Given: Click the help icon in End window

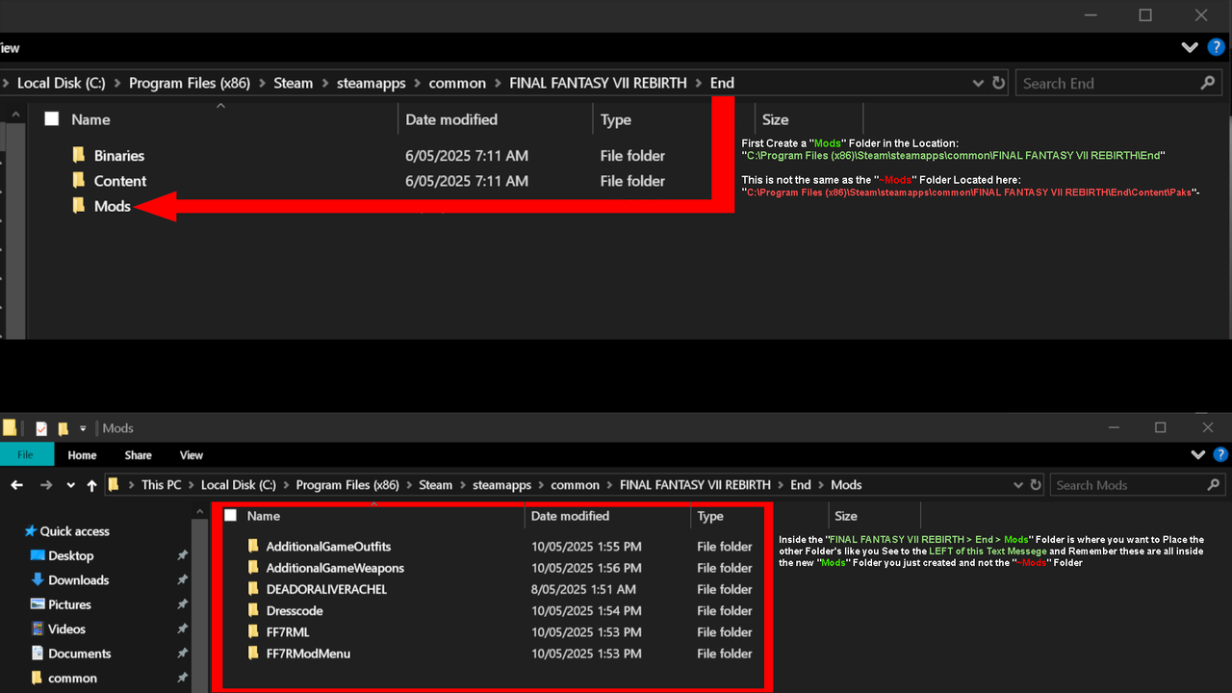Looking at the screenshot, I should [1217, 47].
